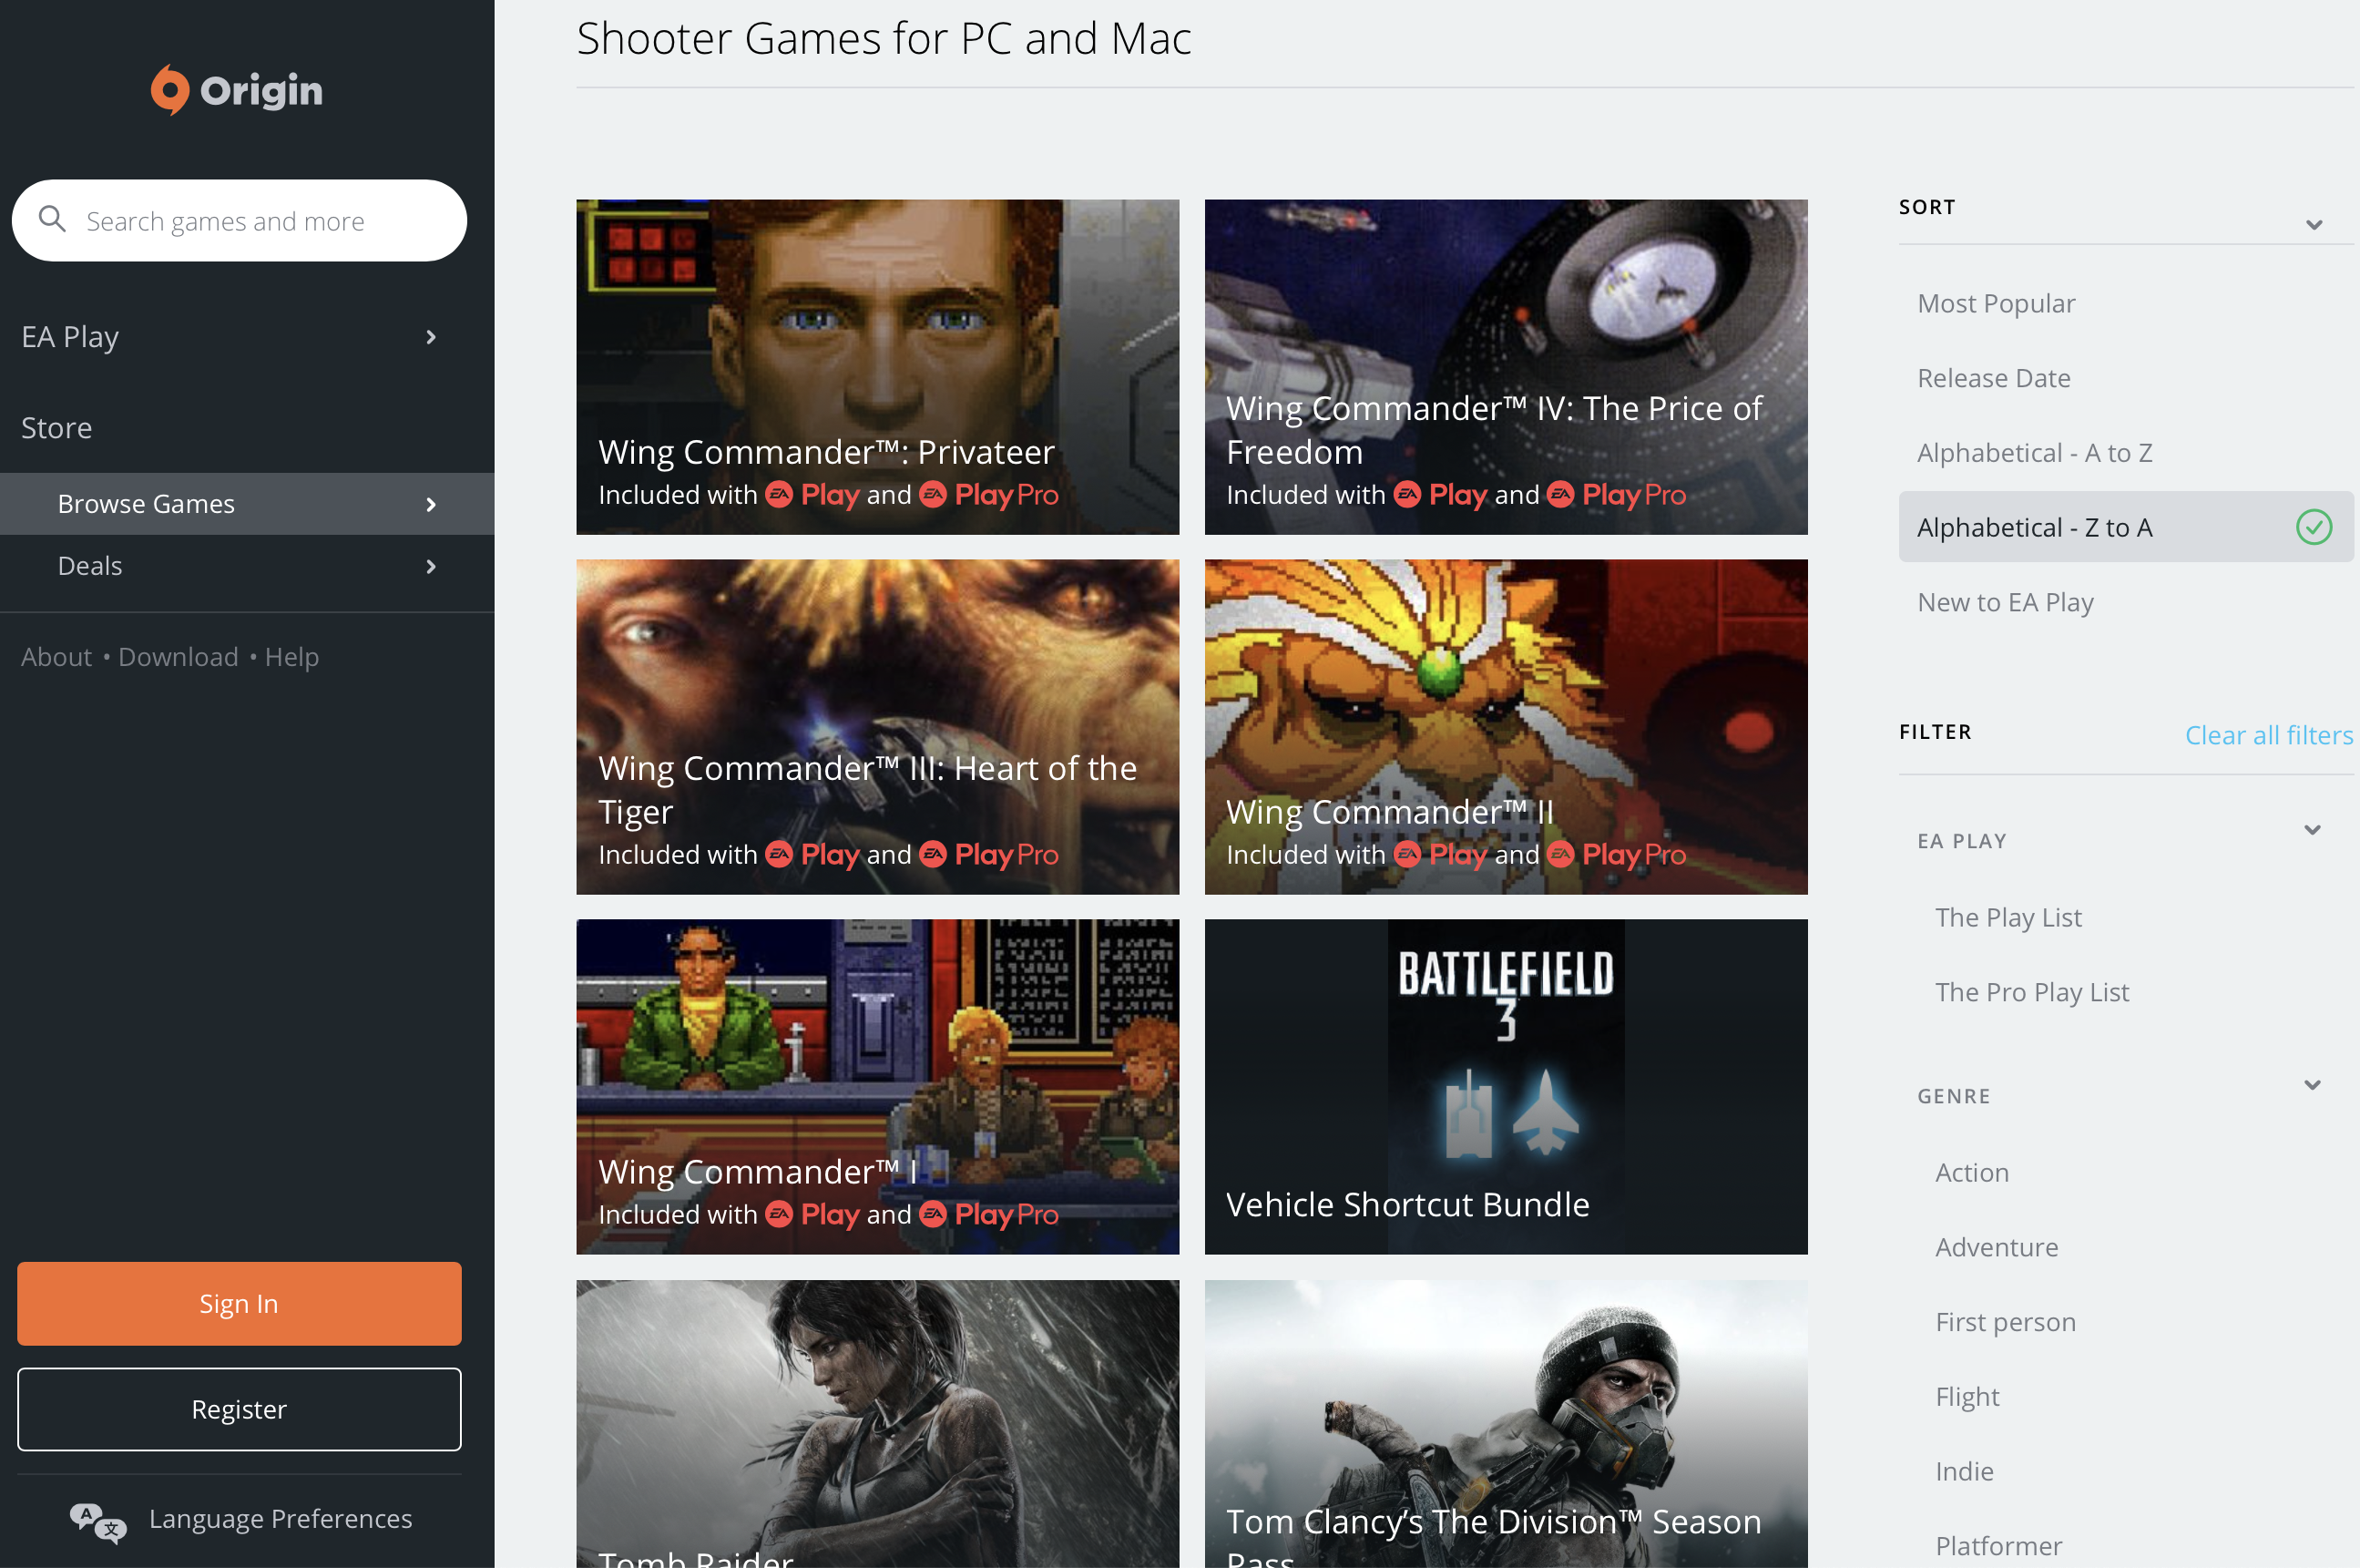
Task: Collapse the Genre filter section
Action: (2311, 1085)
